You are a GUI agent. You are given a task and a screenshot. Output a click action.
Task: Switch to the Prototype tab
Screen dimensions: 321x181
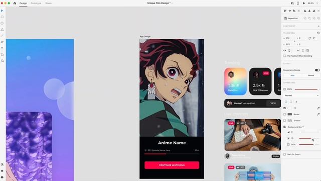(x=36, y=4)
